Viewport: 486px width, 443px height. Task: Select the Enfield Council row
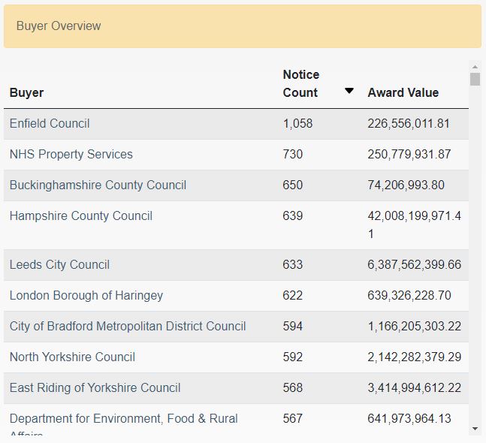click(x=236, y=124)
